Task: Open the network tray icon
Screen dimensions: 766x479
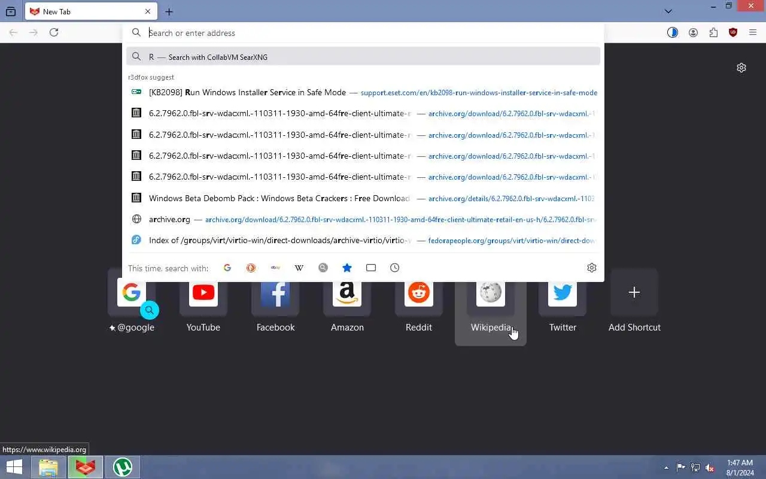Action: click(695, 468)
